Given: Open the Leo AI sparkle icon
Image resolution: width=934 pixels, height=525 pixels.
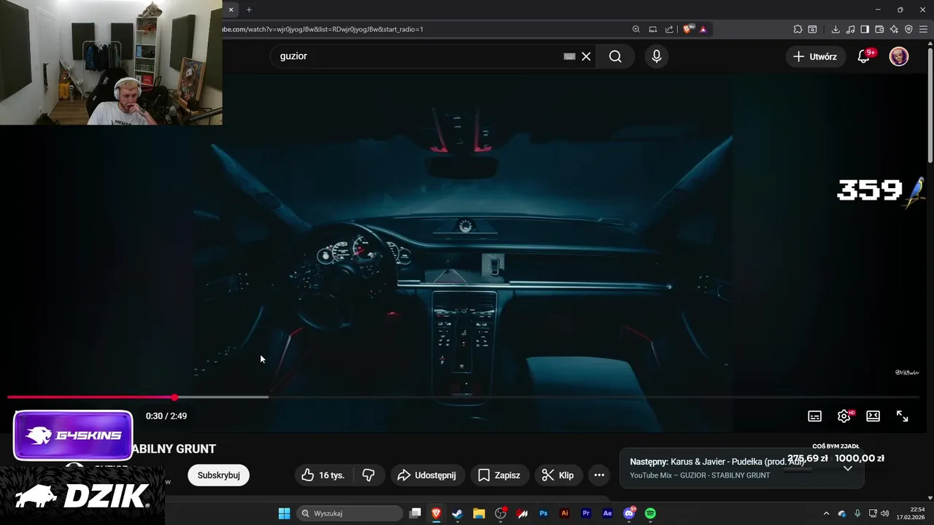Looking at the screenshot, I should (894, 29).
